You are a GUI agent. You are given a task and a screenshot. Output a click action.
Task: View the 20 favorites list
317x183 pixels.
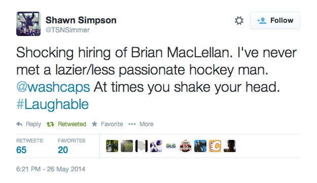click(72, 146)
